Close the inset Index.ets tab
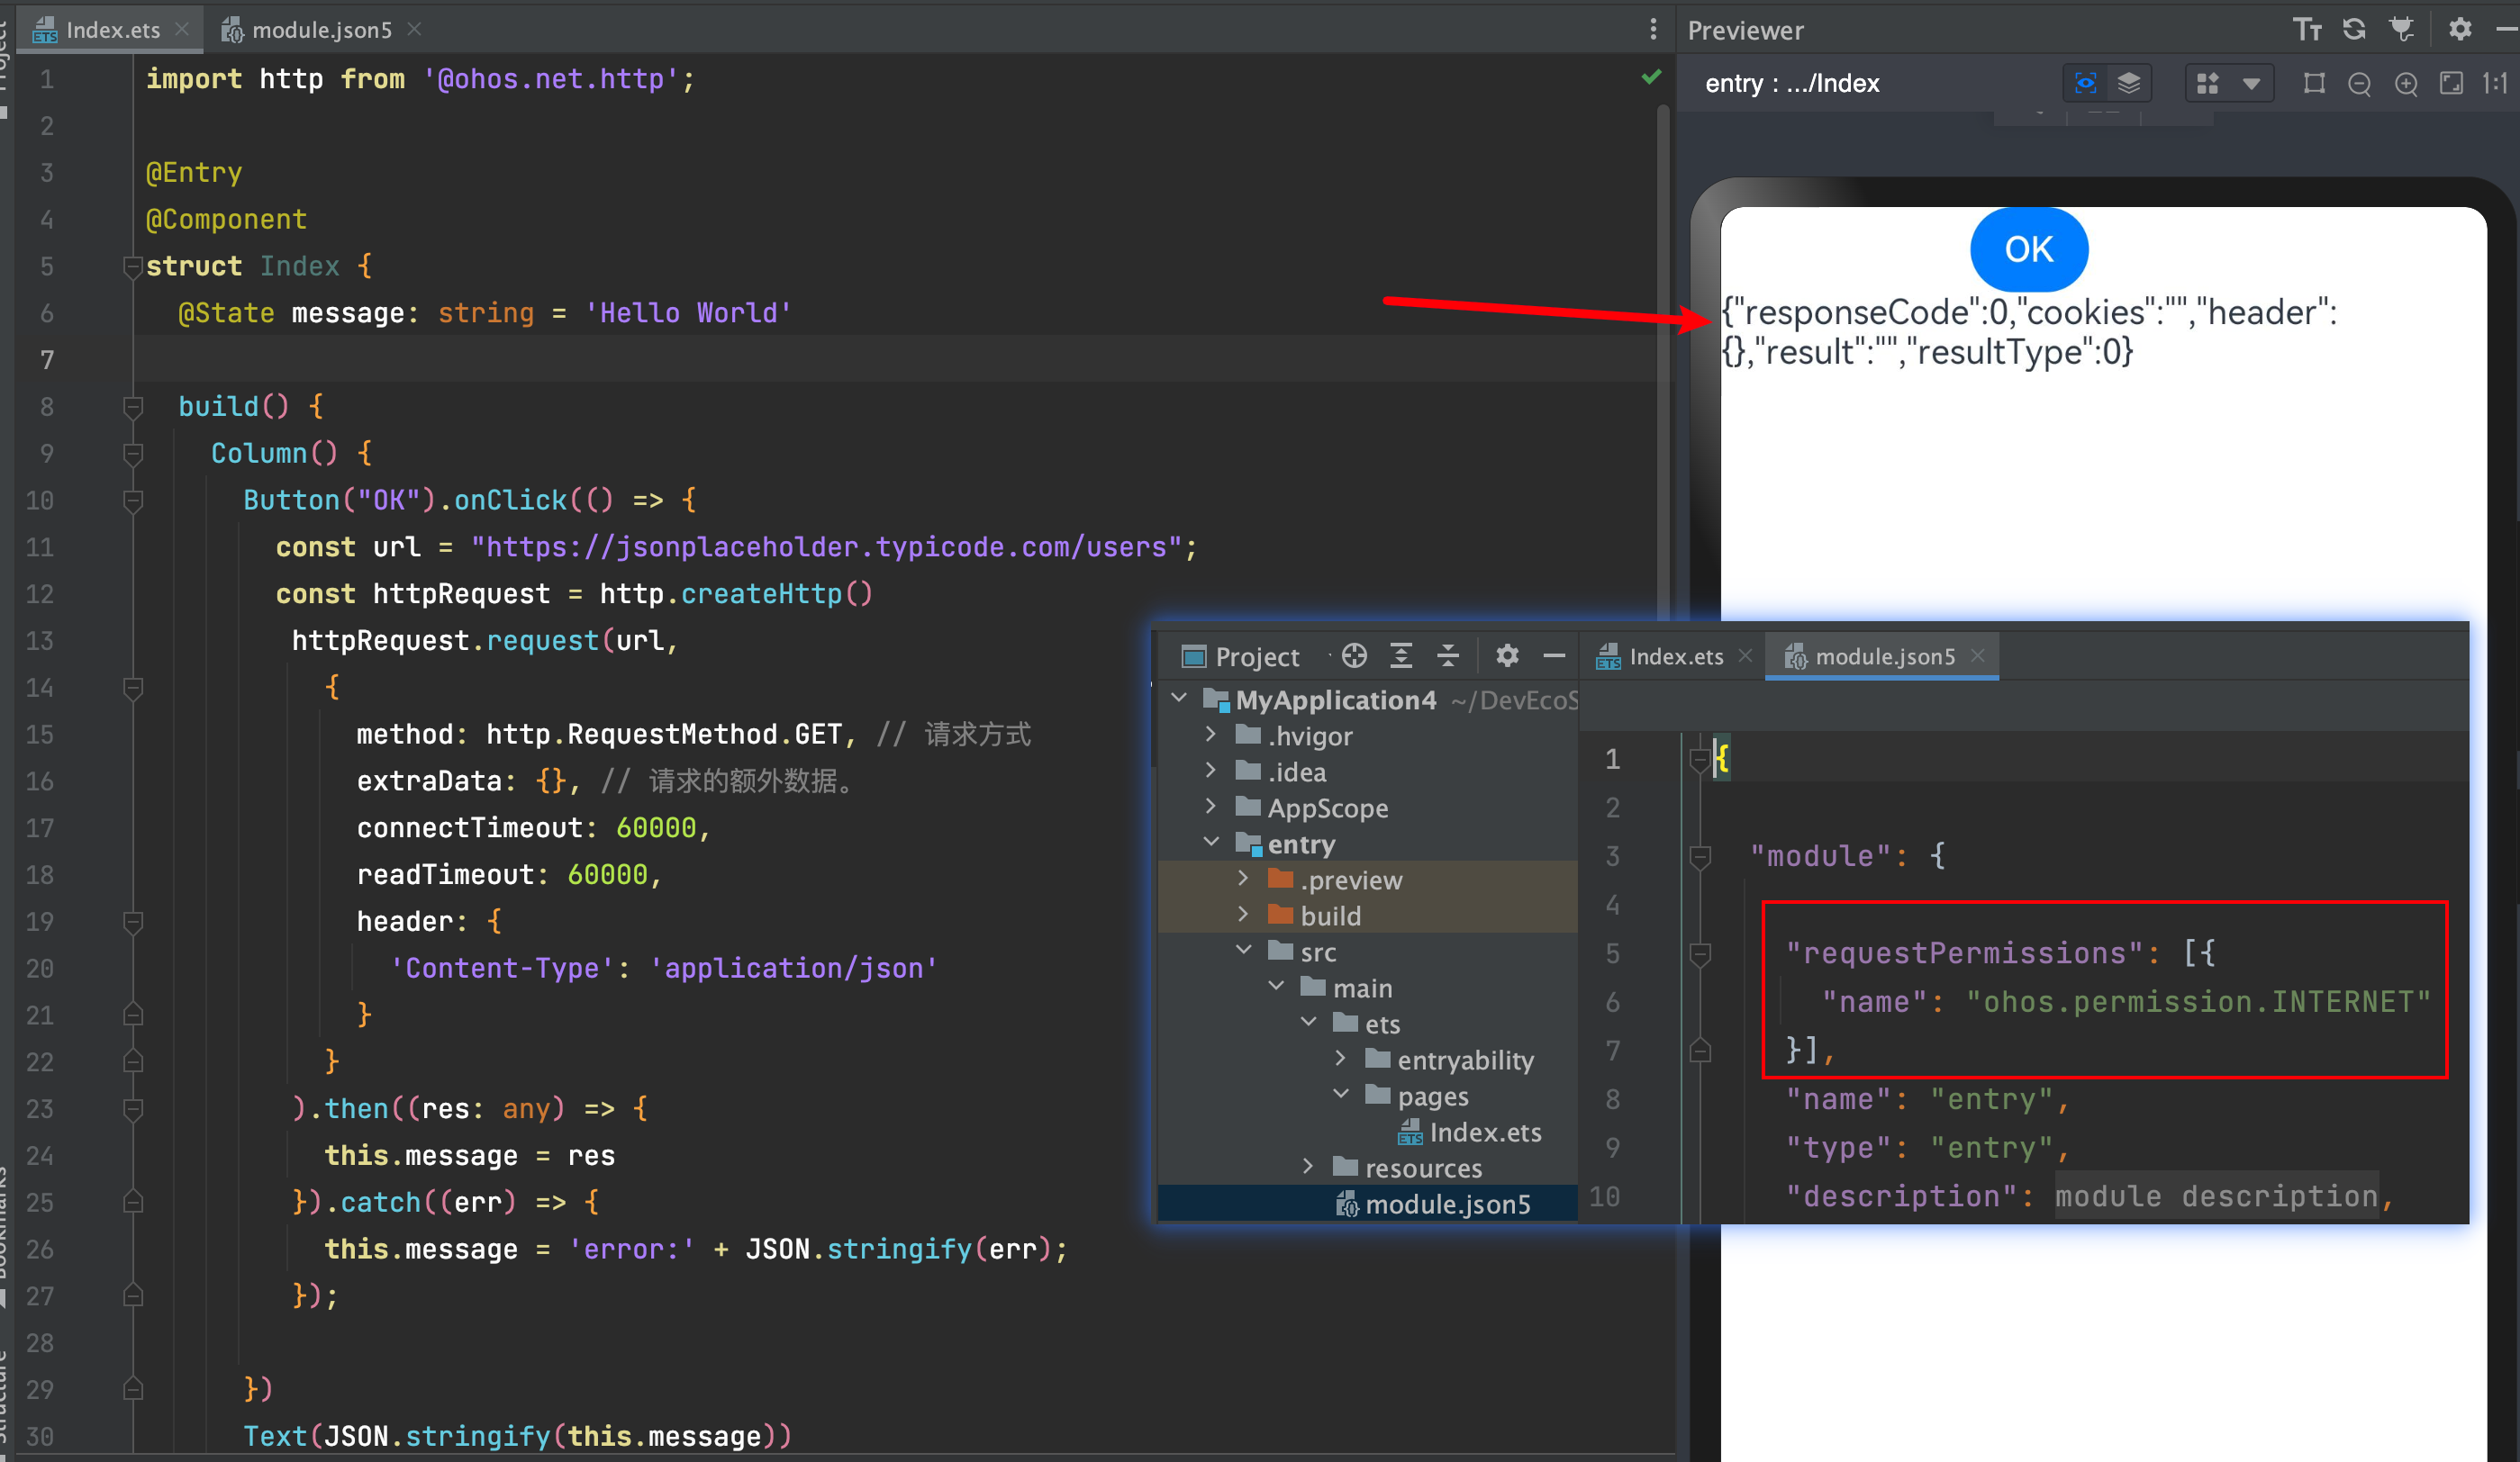This screenshot has height=1462, width=2520. pyautogui.click(x=1745, y=655)
